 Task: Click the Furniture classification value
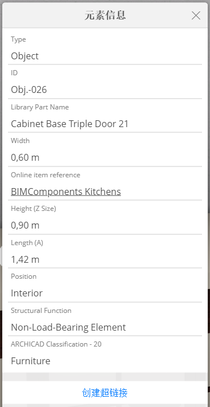(30, 361)
